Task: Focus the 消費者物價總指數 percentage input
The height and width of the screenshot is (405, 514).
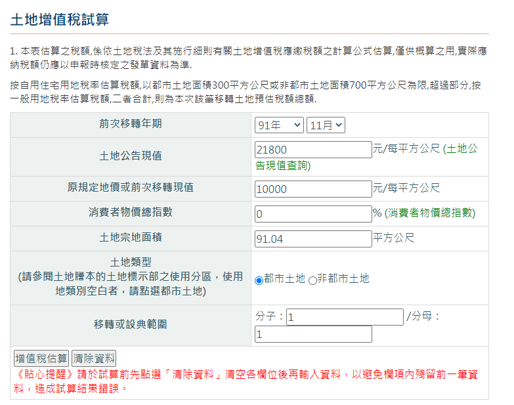Action: [313, 213]
